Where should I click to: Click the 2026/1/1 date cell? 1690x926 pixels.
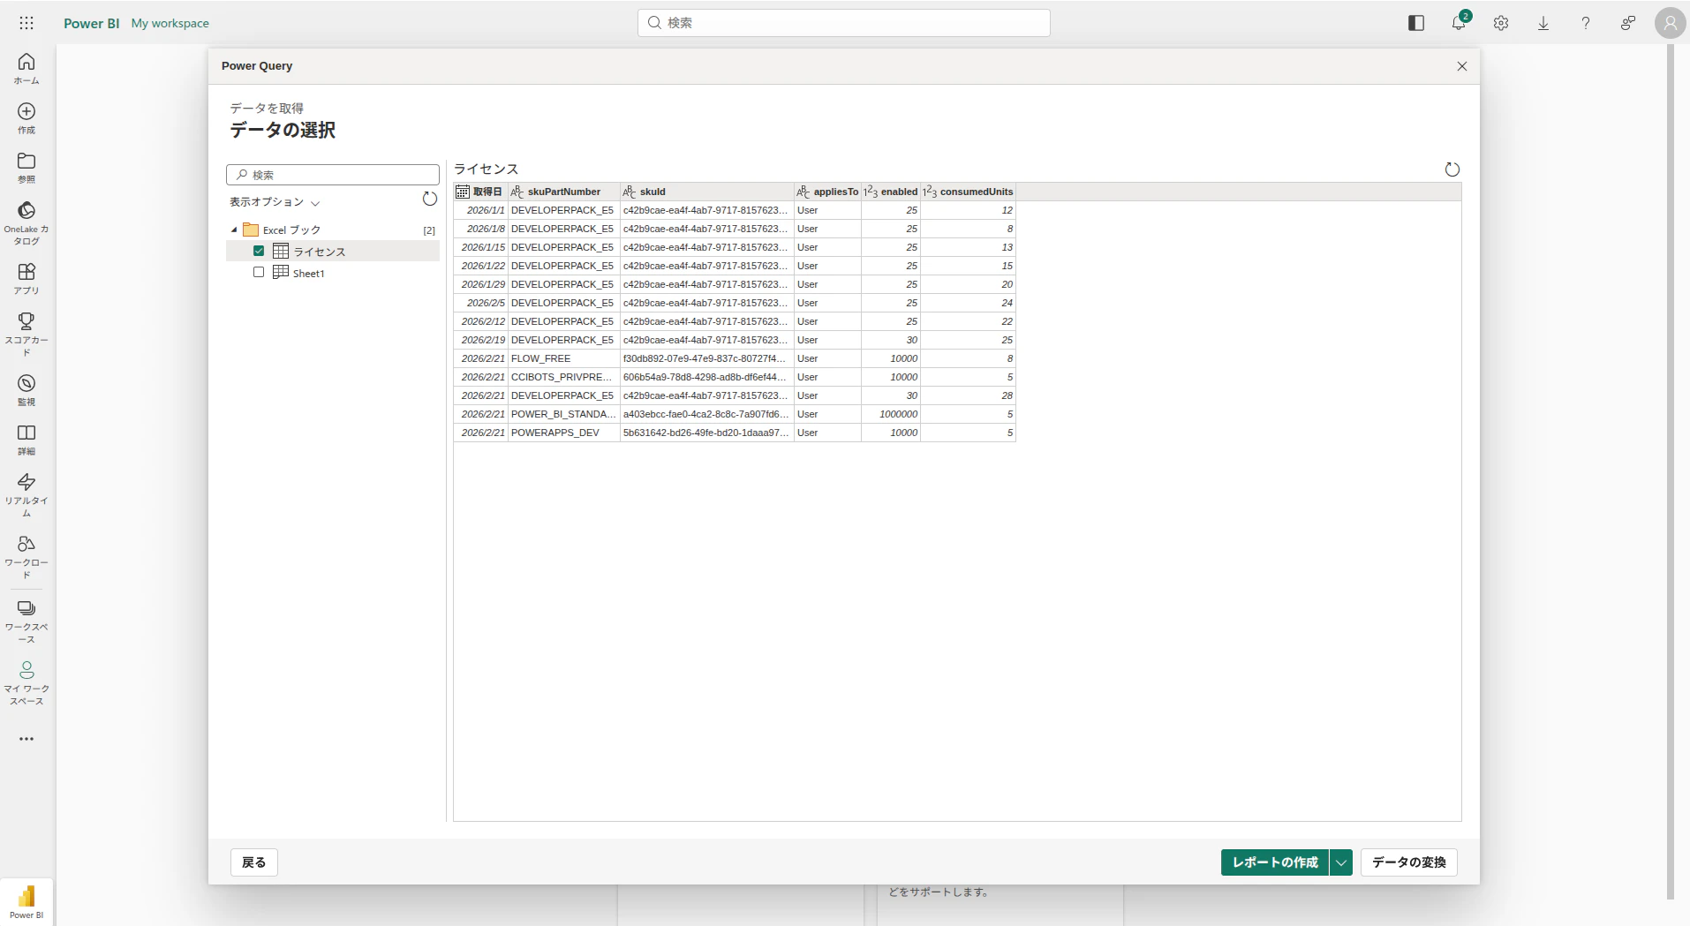pos(481,210)
